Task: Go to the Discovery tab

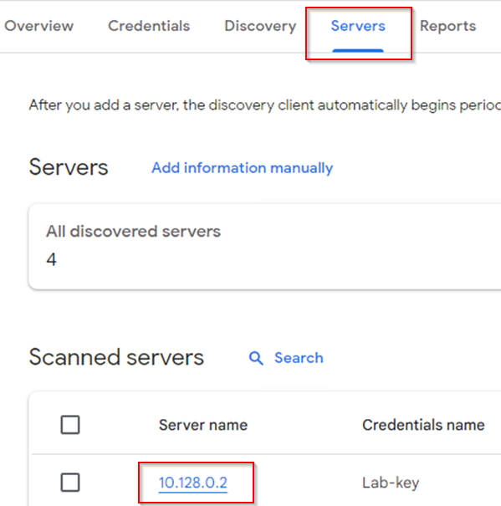Action: (x=260, y=27)
